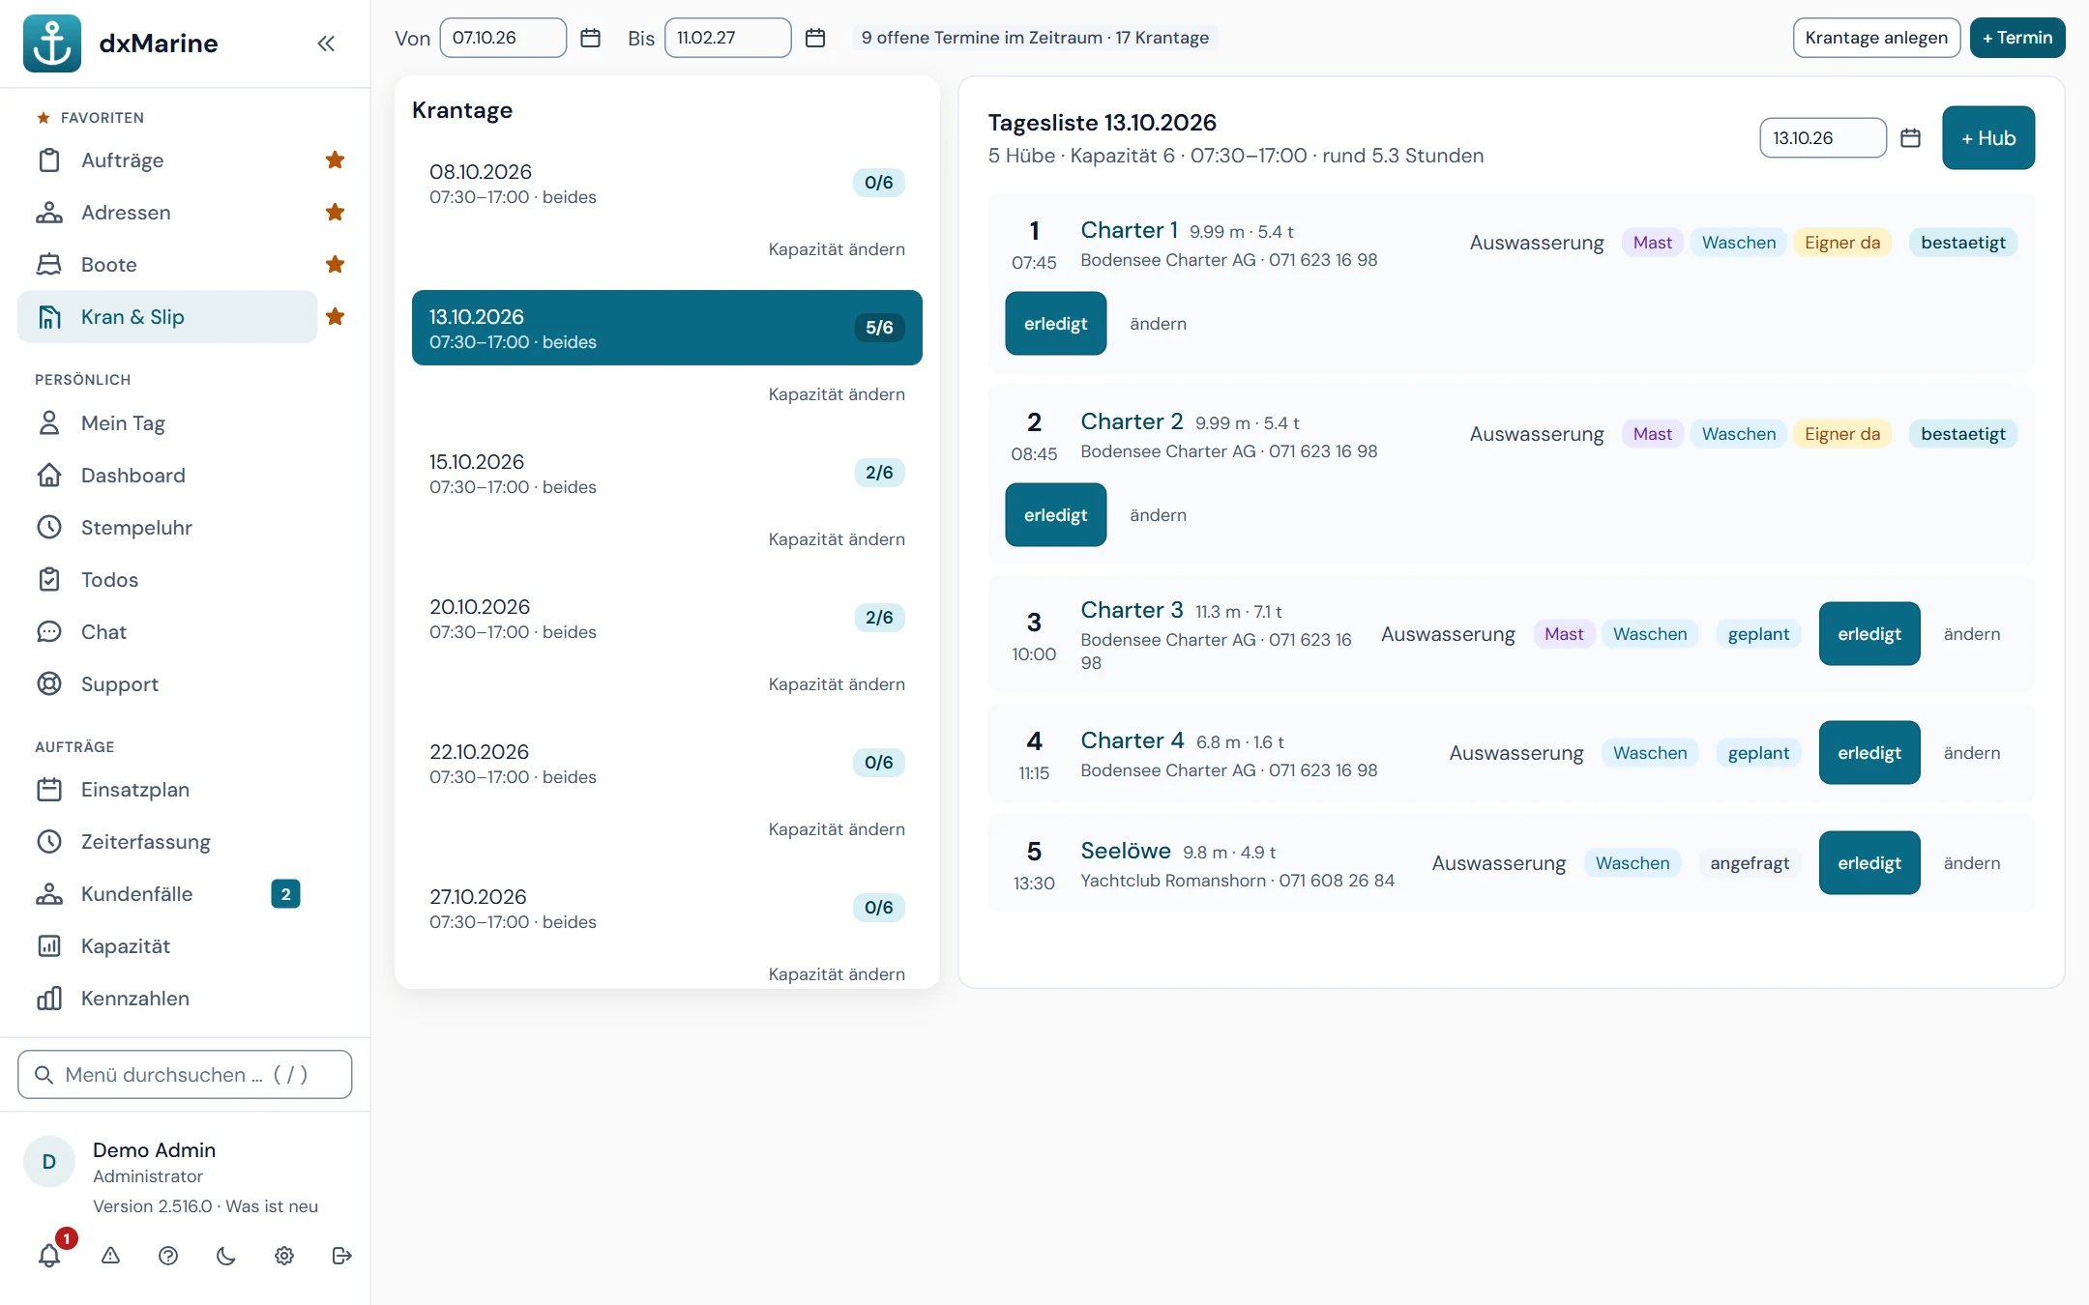2089x1305 pixels.
Task: Select Krantag 22.10.2026 entry
Action: coord(667,763)
